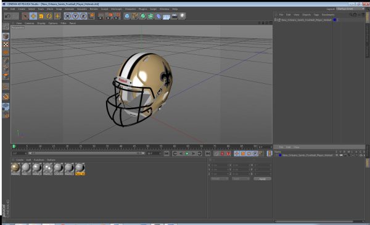Click the Apply button in Coordinates panel
The image size is (370, 225).
point(263,179)
